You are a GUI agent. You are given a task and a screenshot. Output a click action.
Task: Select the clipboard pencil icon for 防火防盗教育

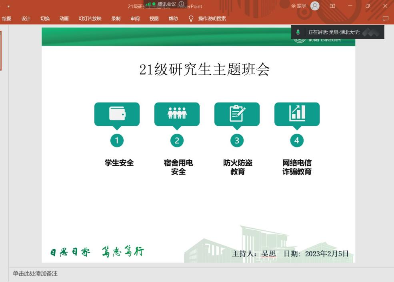[237, 114]
